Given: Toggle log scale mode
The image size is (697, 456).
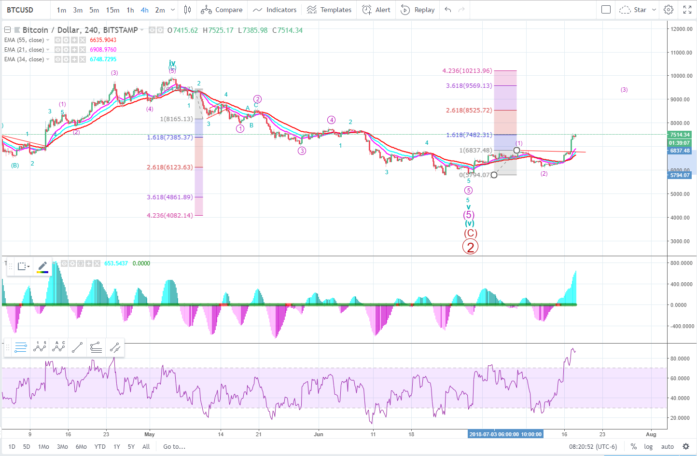Looking at the screenshot, I should 648,446.
